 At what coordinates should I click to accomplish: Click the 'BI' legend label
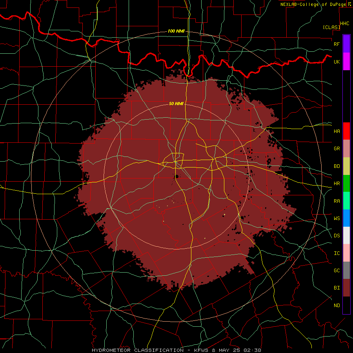click(x=337, y=288)
